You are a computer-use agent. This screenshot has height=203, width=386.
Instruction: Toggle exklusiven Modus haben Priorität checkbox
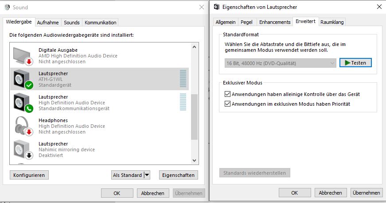pos(227,104)
